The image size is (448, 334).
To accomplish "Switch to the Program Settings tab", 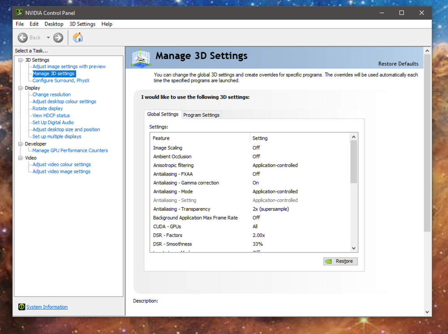I will pyautogui.click(x=202, y=115).
